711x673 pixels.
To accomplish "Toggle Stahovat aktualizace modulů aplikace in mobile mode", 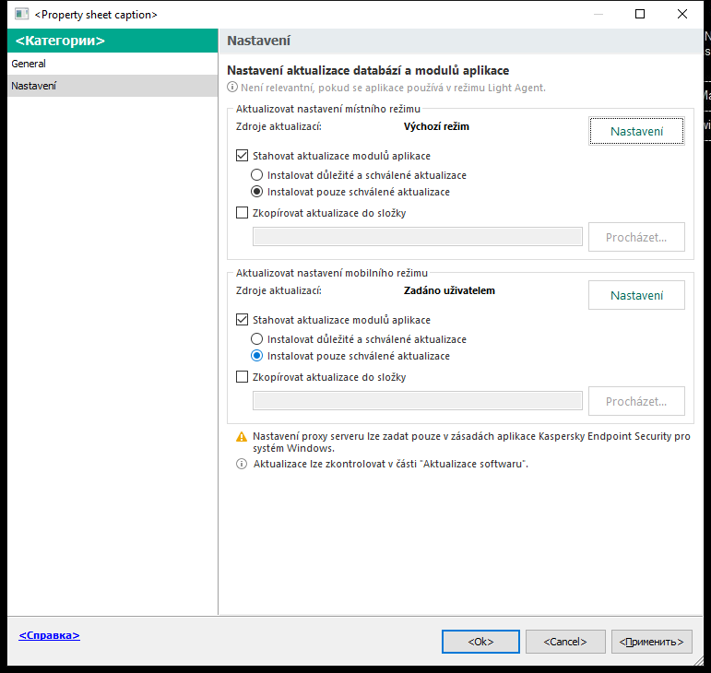I will (x=243, y=320).
